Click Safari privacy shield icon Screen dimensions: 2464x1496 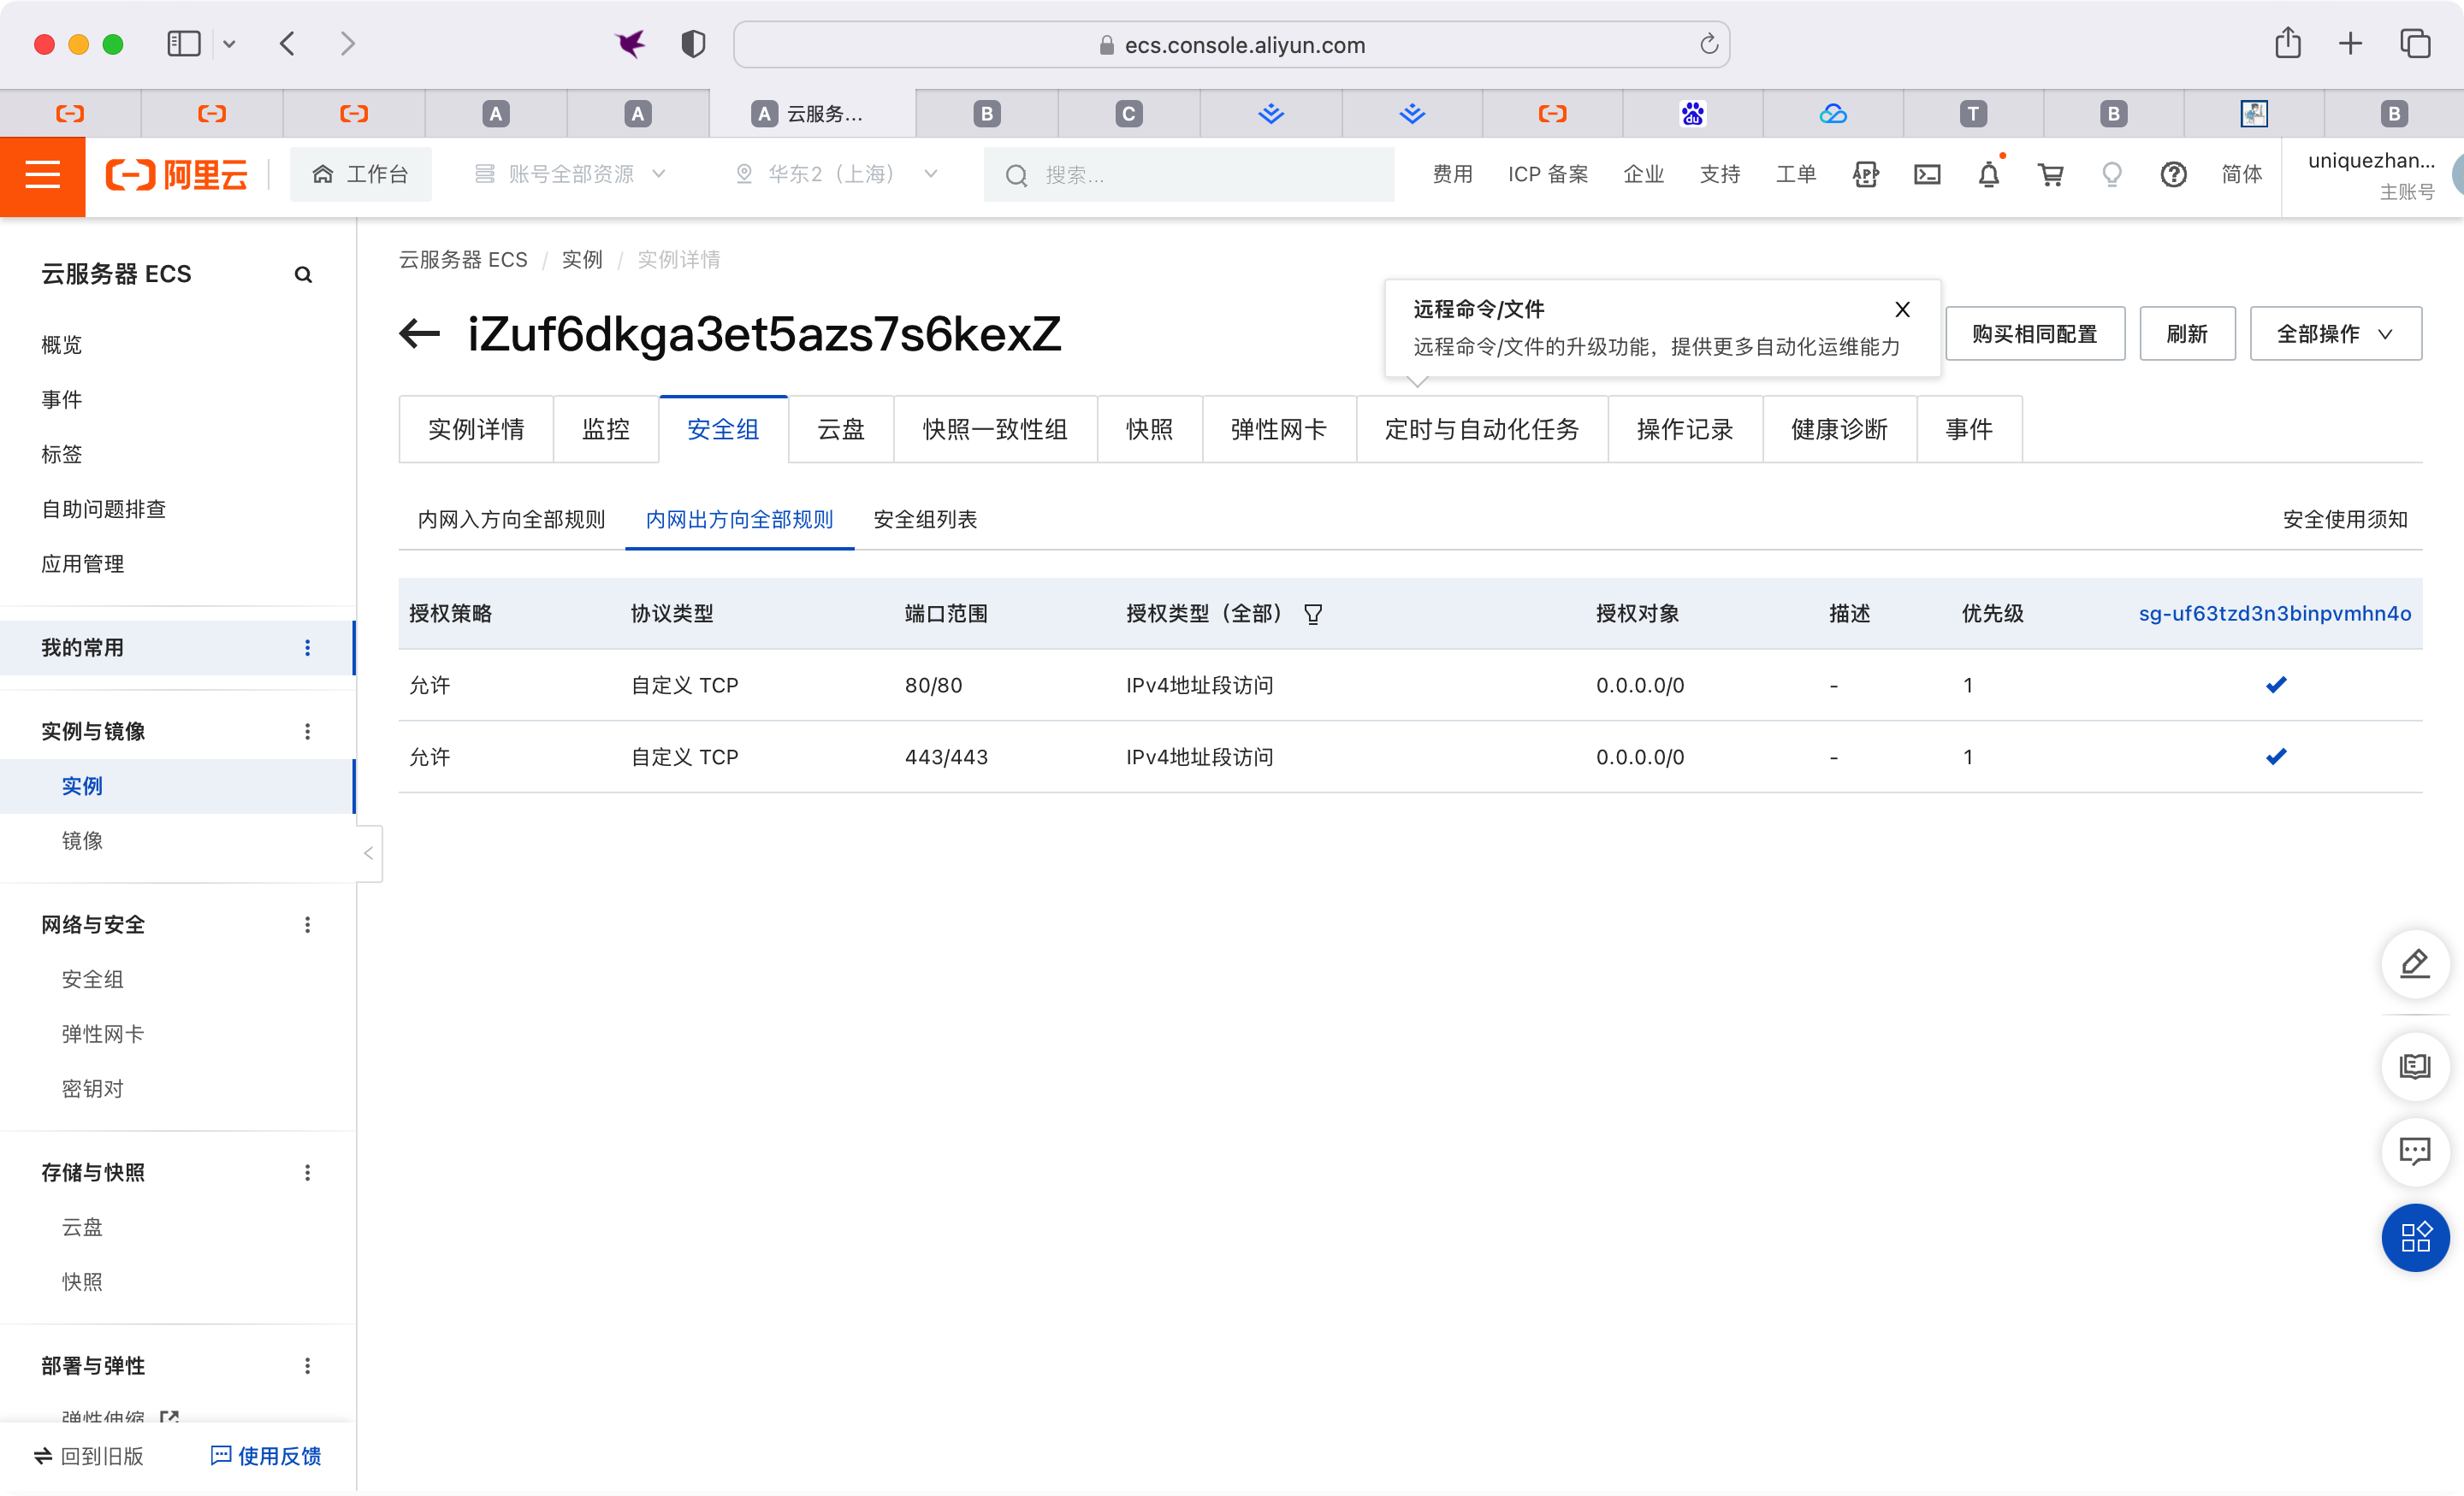click(x=692, y=44)
